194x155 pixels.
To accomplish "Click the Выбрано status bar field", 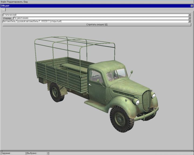I will click(x=36, y=153).
